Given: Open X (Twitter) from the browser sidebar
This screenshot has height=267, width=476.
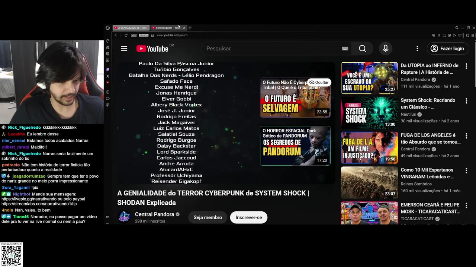Looking at the screenshot, I should (108, 76).
